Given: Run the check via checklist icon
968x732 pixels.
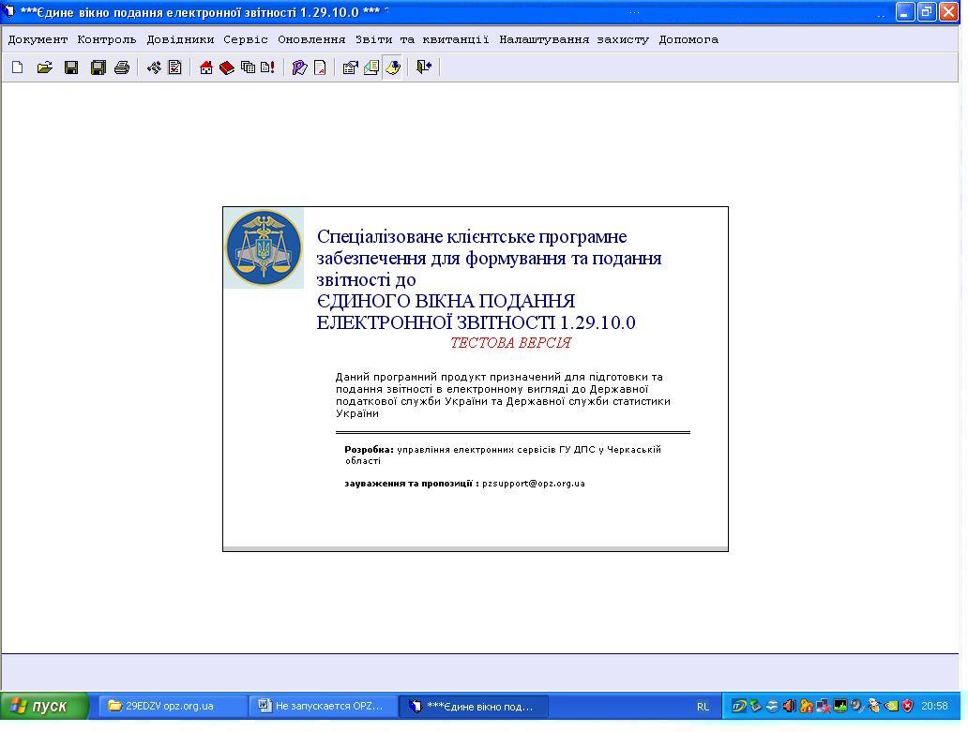Looking at the screenshot, I should click(x=175, y=67).
